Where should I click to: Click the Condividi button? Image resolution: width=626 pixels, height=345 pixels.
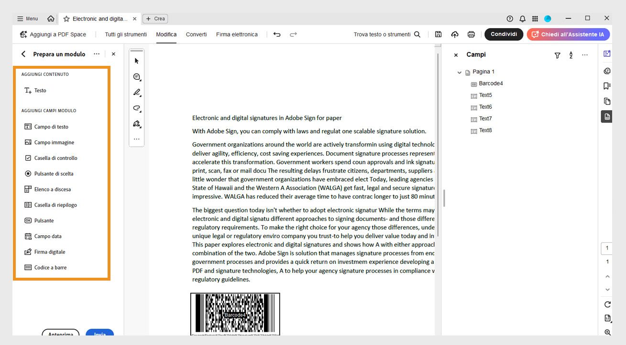[x=504, y=34]
